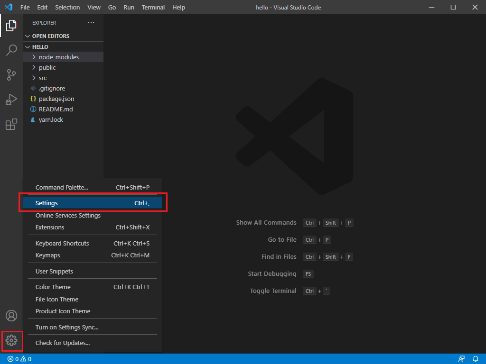The width and height of the screenshot is (486, 364).
Task: Click the F5 key label
Action: [x=308, y=274]
